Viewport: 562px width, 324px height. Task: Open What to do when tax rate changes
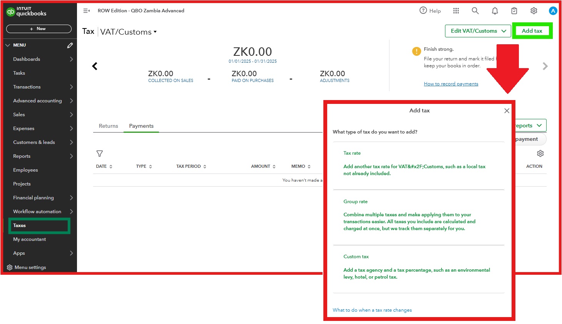(x=372, y=310)
